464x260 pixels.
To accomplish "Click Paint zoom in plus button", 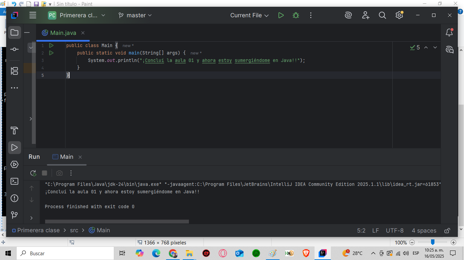I will [453, 242].
